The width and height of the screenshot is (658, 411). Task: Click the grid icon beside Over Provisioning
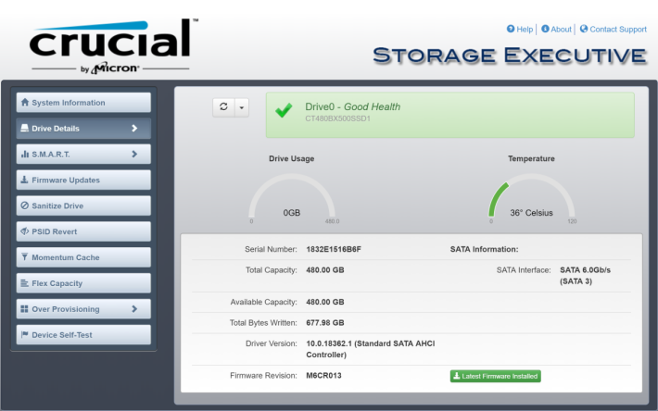25,309
